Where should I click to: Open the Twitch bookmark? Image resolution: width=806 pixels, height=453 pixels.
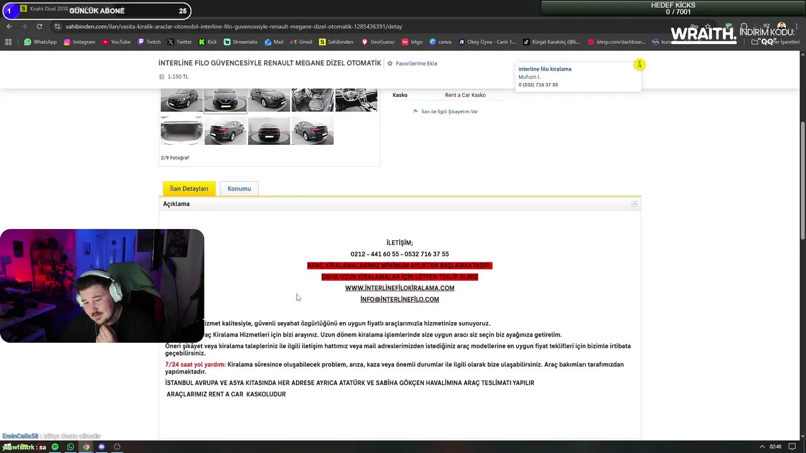(149, 42)
